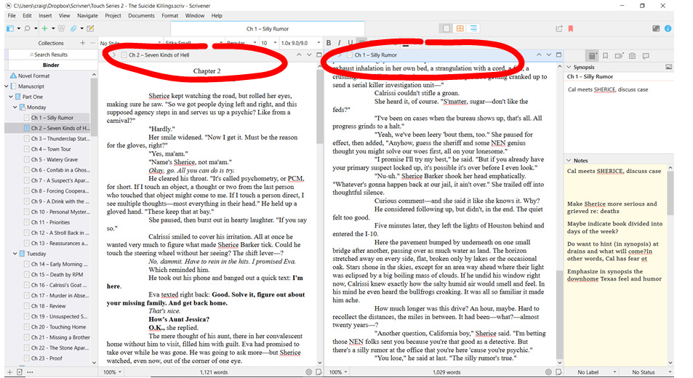
Task: Toggle Italic formatting
Action: [x=340, y=43]
